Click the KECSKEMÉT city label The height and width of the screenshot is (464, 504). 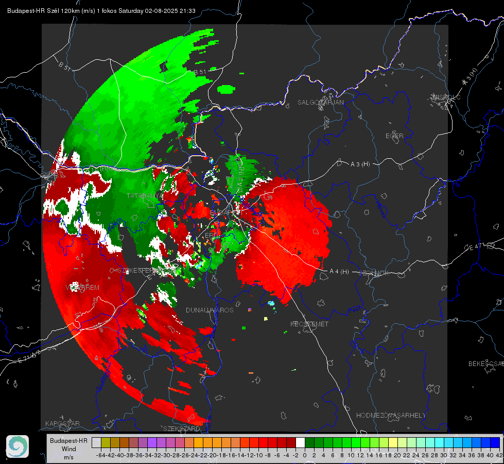(x=309, y=324)
